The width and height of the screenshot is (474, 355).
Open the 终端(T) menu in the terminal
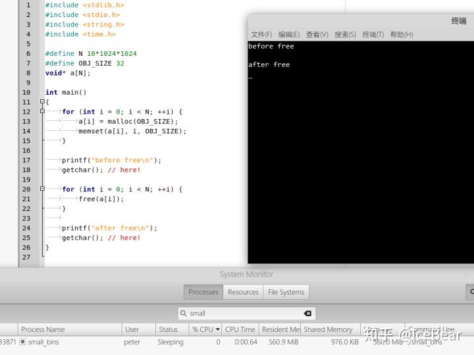(x=373, y=35)
